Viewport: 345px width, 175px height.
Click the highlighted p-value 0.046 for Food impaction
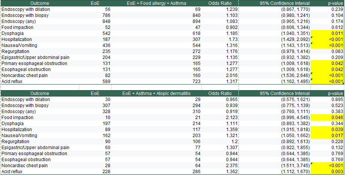[327, 117]
